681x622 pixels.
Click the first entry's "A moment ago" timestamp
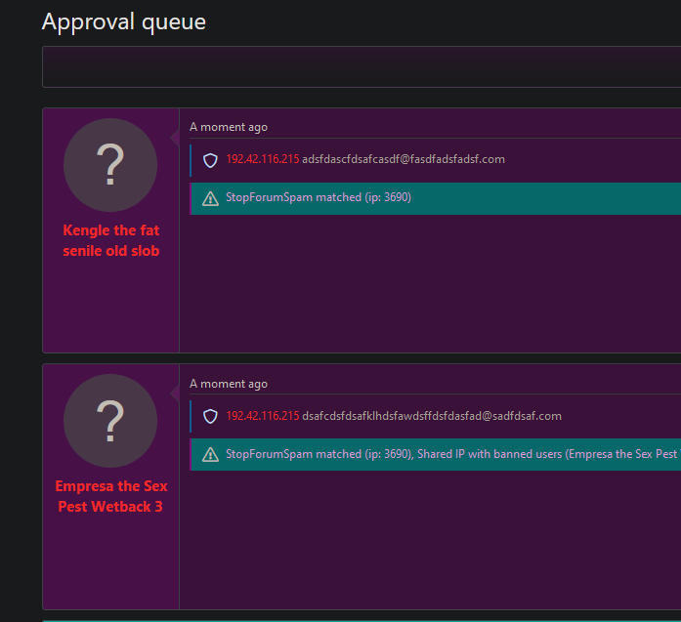click(x=229, y=127)
